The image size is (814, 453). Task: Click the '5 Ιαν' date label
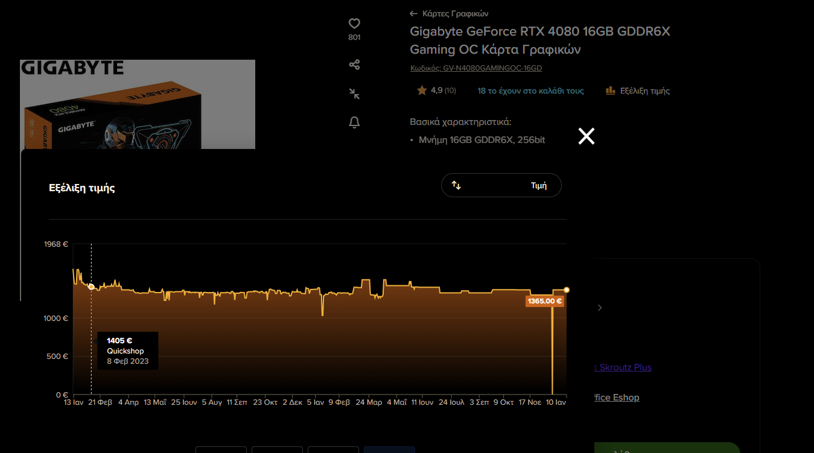[316, 402]
